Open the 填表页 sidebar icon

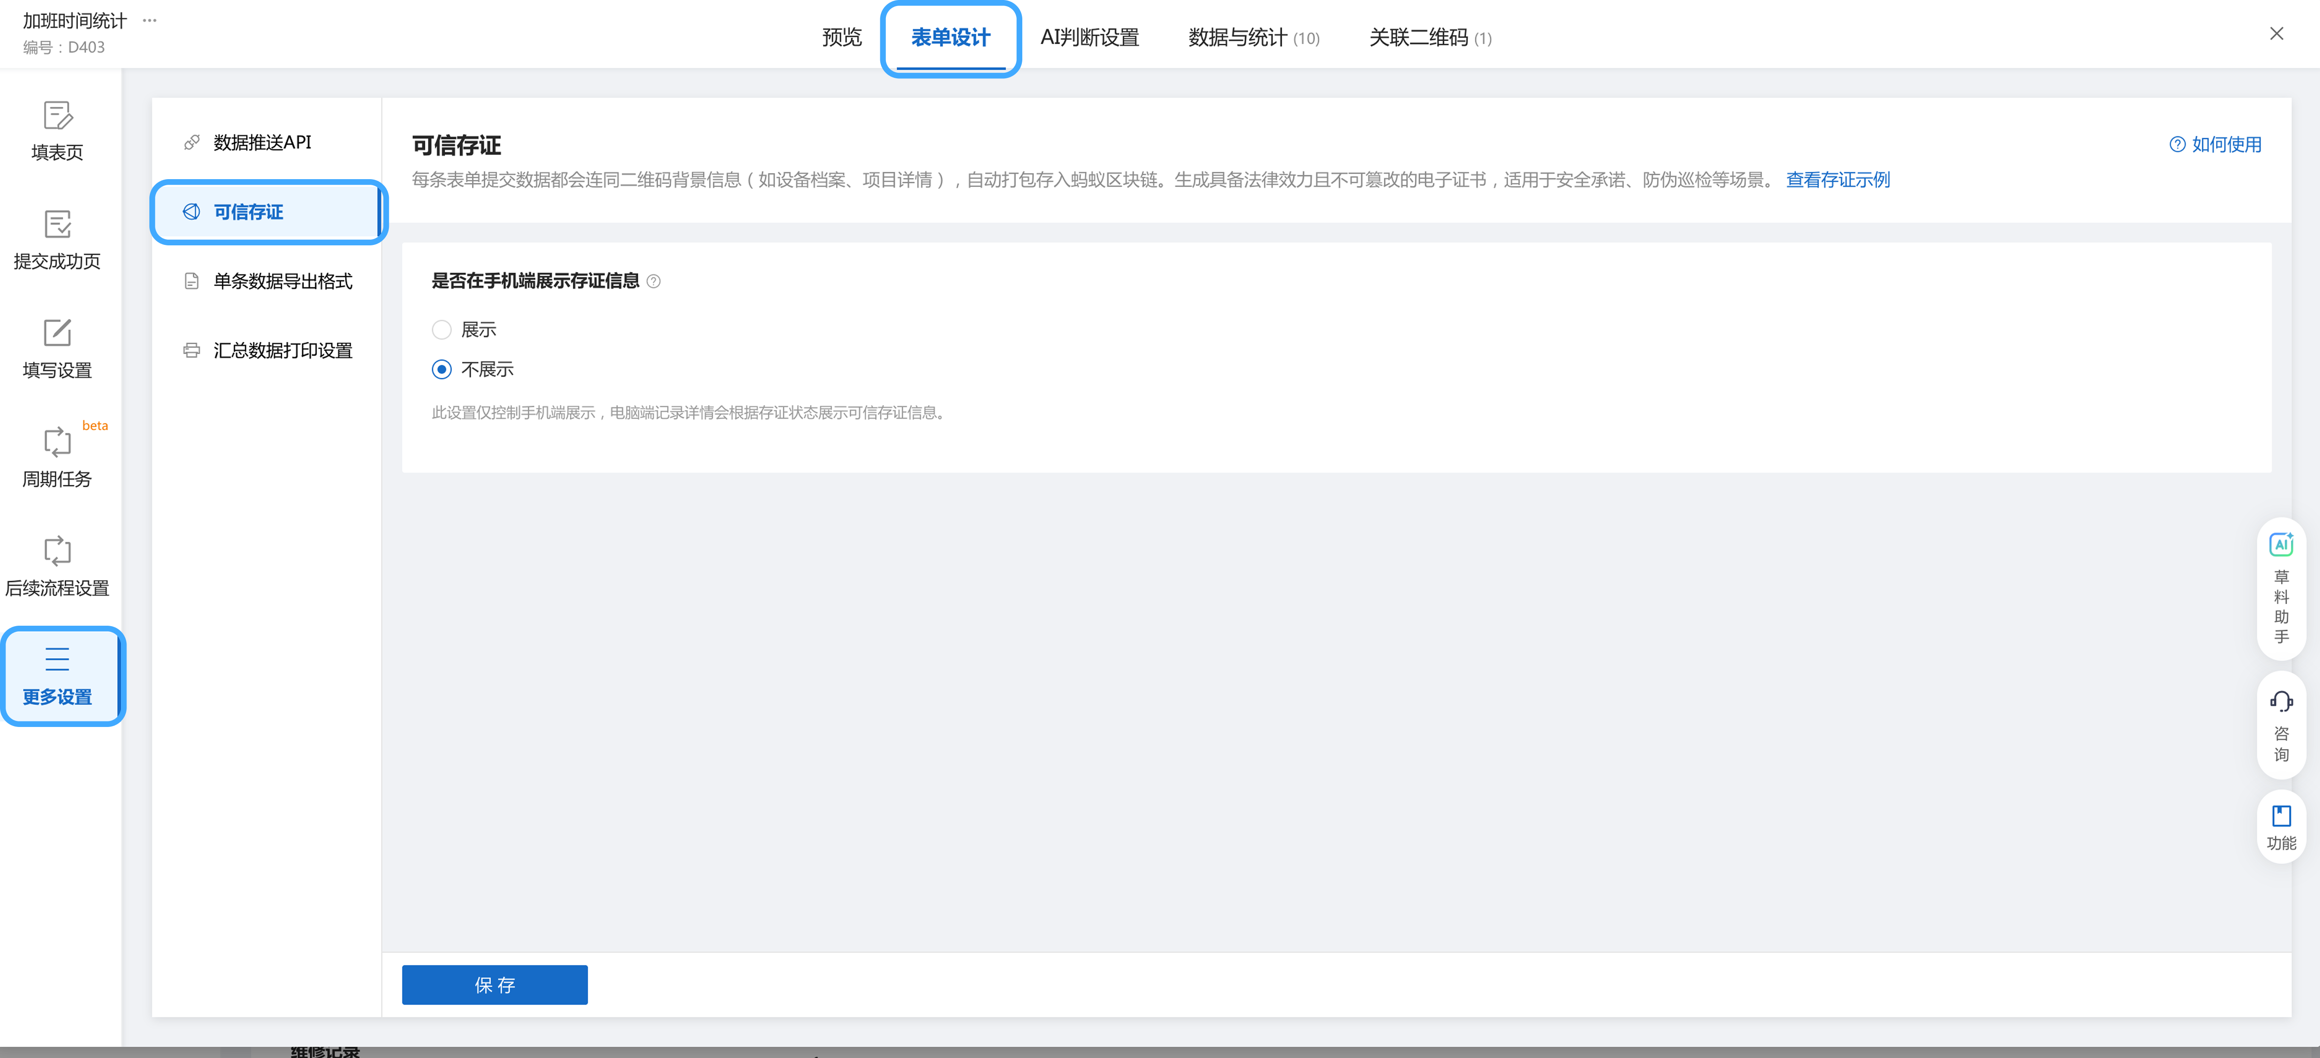[x=57, y=116]
